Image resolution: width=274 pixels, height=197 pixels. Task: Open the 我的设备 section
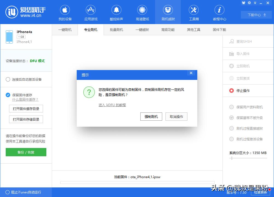[x=65, y=12]
